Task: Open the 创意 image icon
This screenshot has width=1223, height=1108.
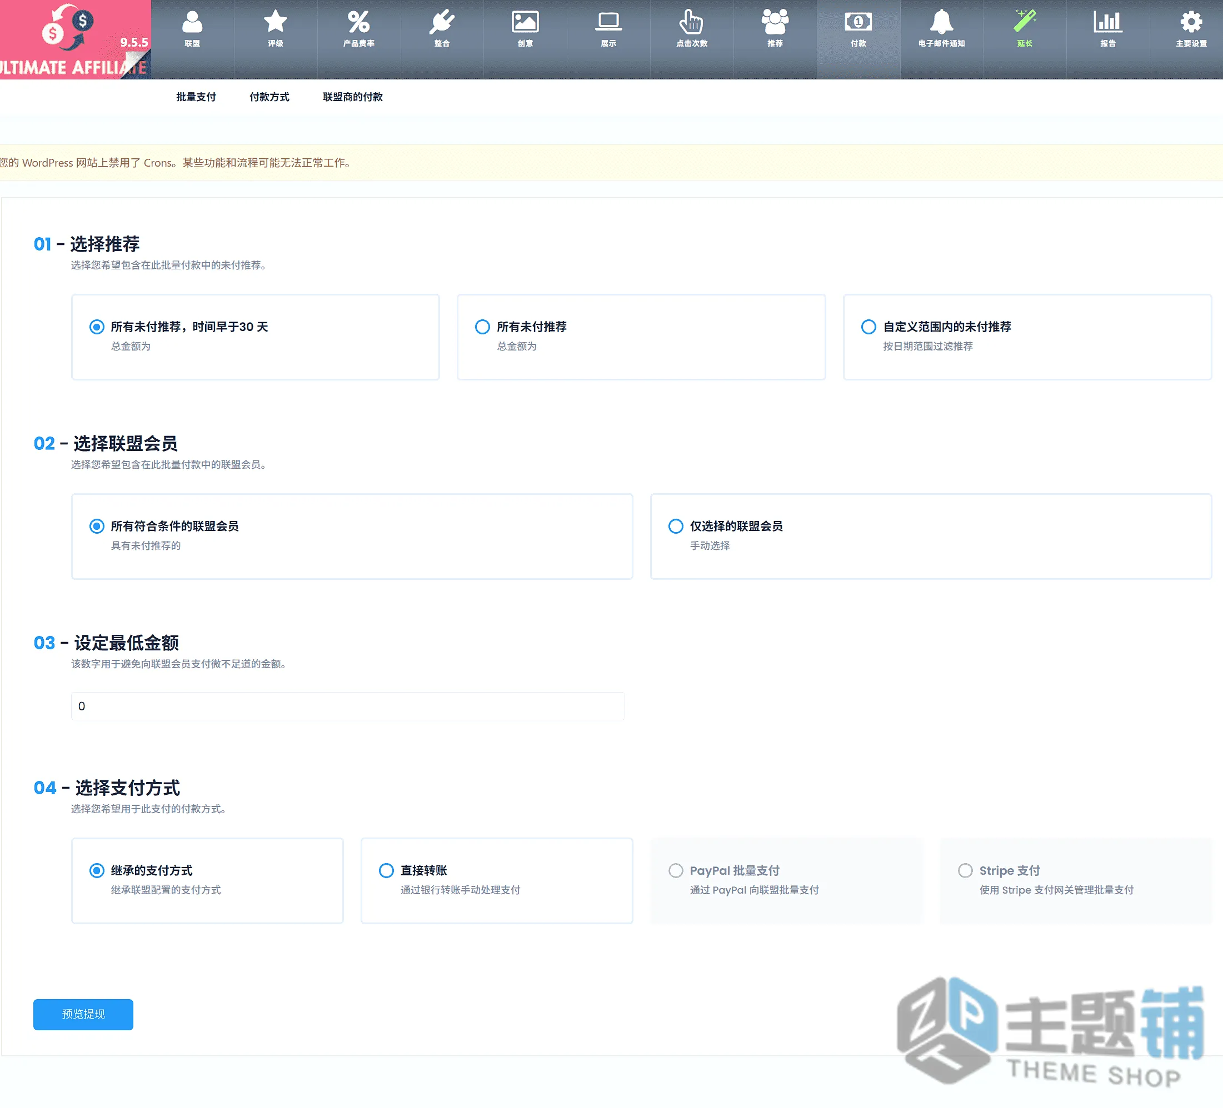Action: (x=525, y=22)
